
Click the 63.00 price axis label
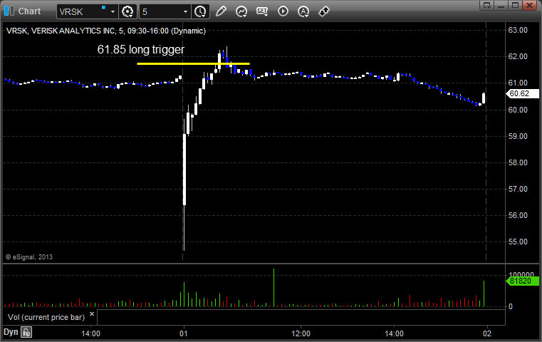point(518,30)
